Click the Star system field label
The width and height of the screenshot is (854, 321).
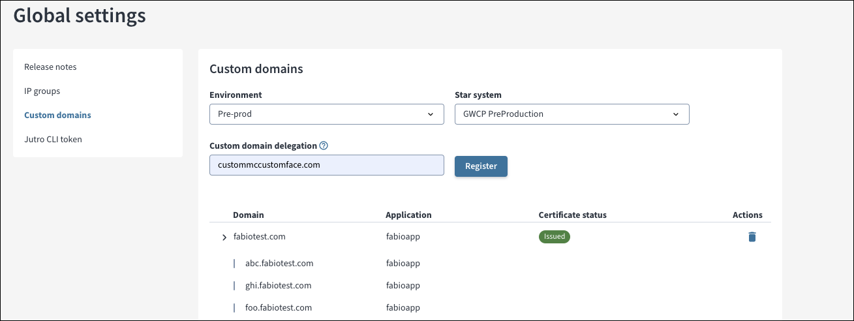pos(478,95)
